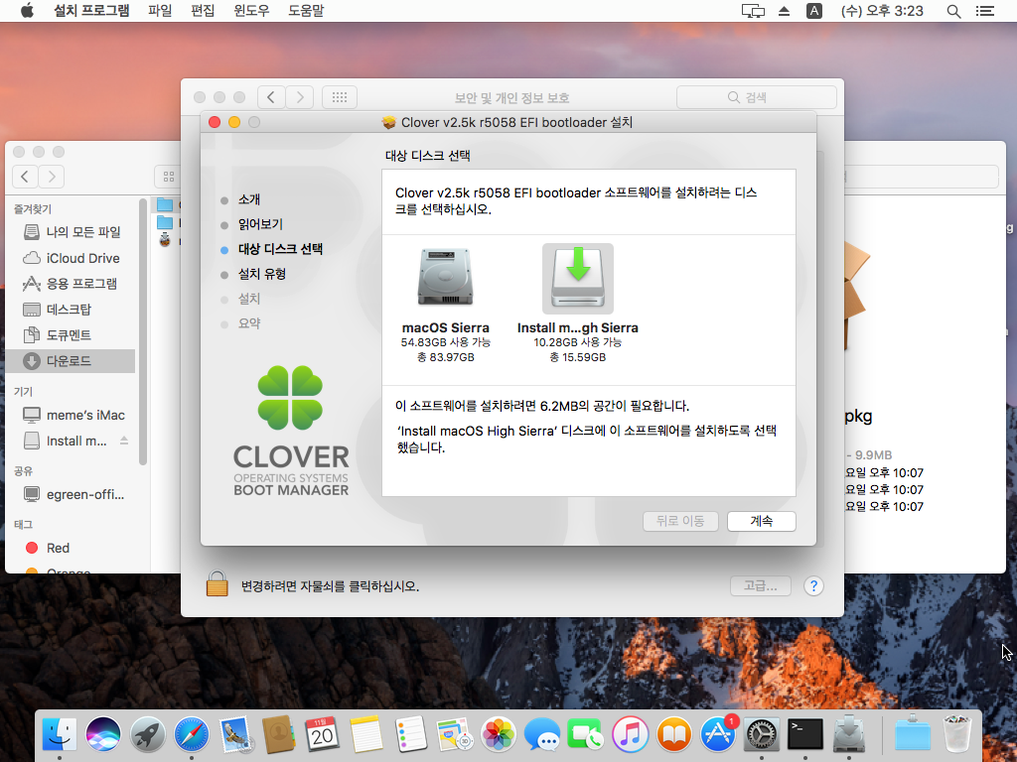Eject the Install m... volume in sidebar
Viewport: 1017px width, 762px height.
(124, 441)
